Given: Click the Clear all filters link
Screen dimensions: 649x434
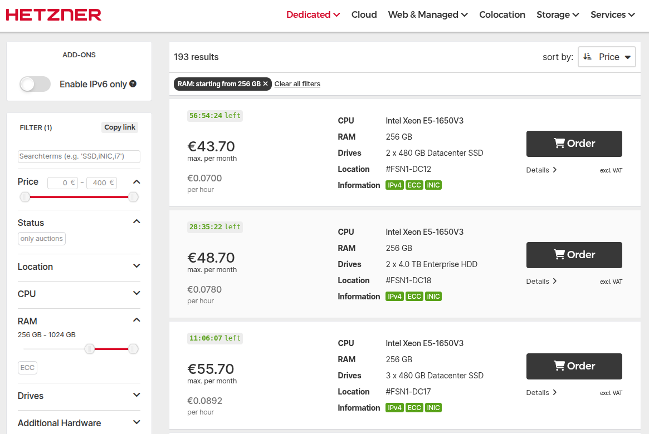Looking at the screenshot, I should point(297,83).
